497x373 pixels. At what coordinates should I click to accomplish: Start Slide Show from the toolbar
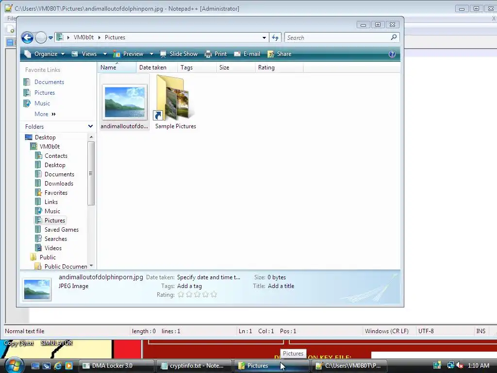[179, 54]
